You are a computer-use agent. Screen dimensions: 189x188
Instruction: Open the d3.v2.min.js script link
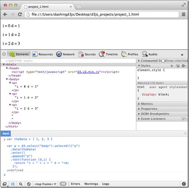click(88, 72)
